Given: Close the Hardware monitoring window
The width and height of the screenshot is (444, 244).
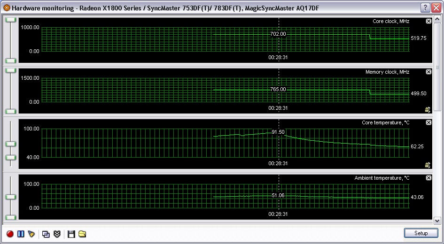Looking at the screenshot, I should tap(436, 8).
